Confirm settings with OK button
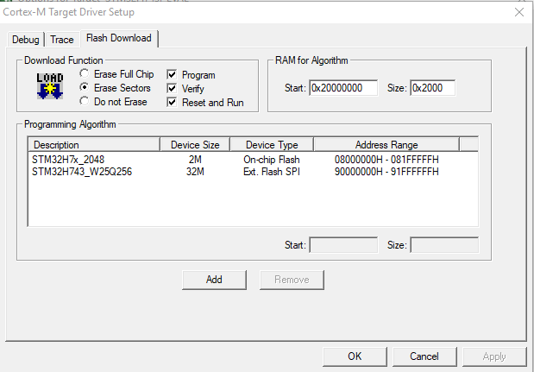 point(355,356)
